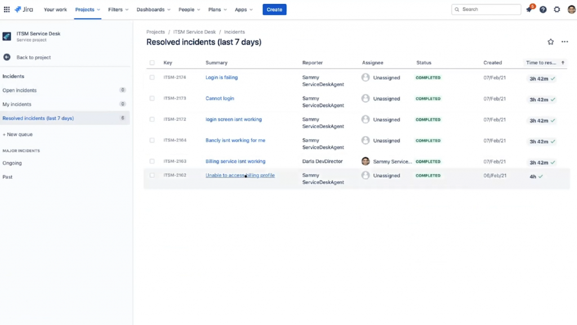Open the Unable to access billing profile incident
The height and width of the screenshot is (325, 577).
(240, 175)
